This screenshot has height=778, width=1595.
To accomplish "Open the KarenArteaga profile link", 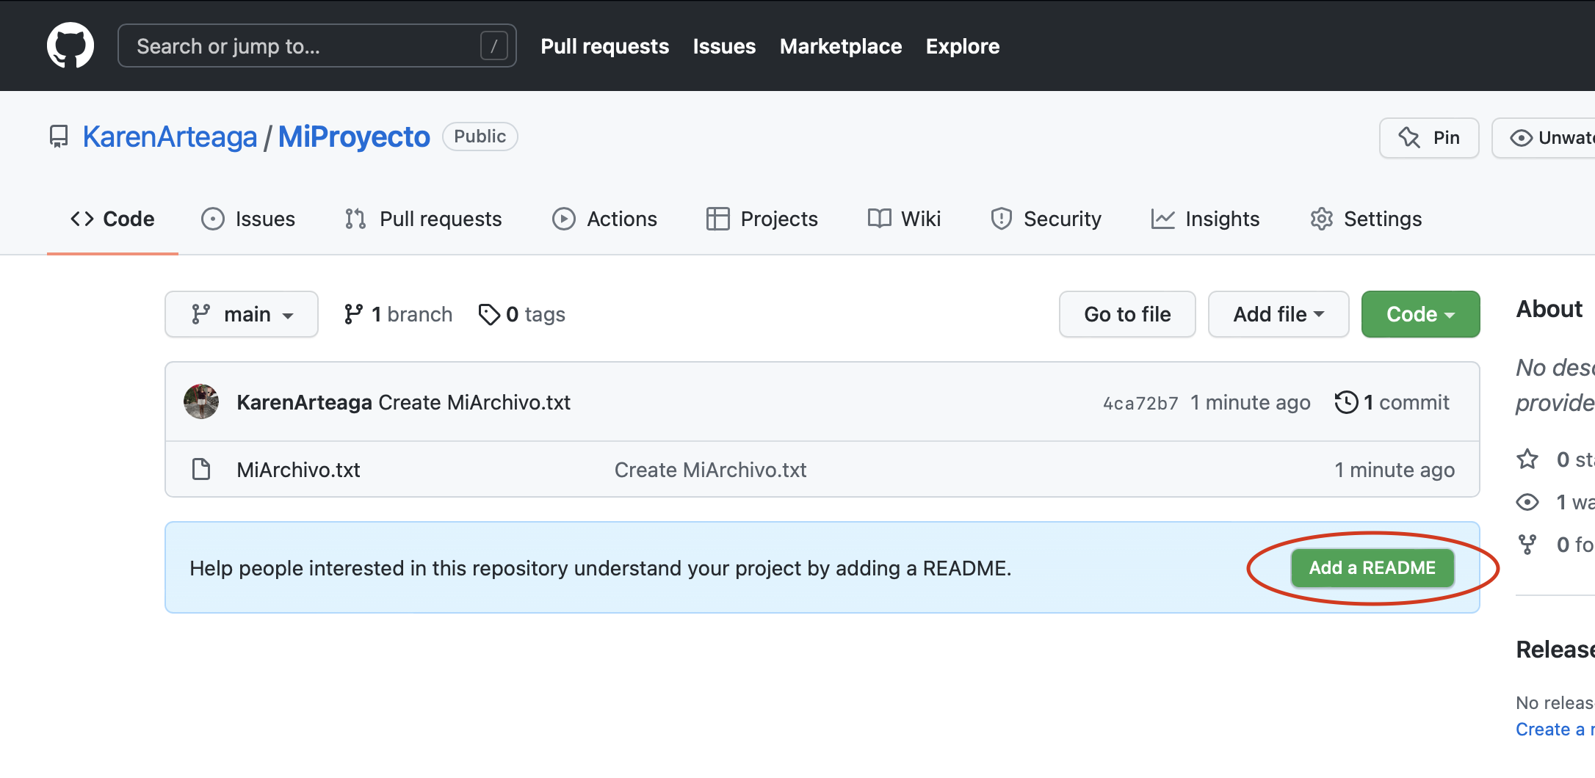I will (x=170, y=136).
